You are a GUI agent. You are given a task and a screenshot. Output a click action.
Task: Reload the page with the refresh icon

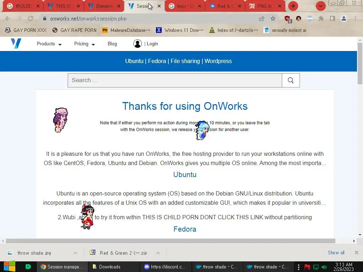coord(30,18)
